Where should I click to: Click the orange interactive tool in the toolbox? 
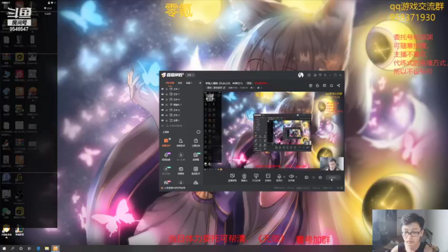pos(166,142)
